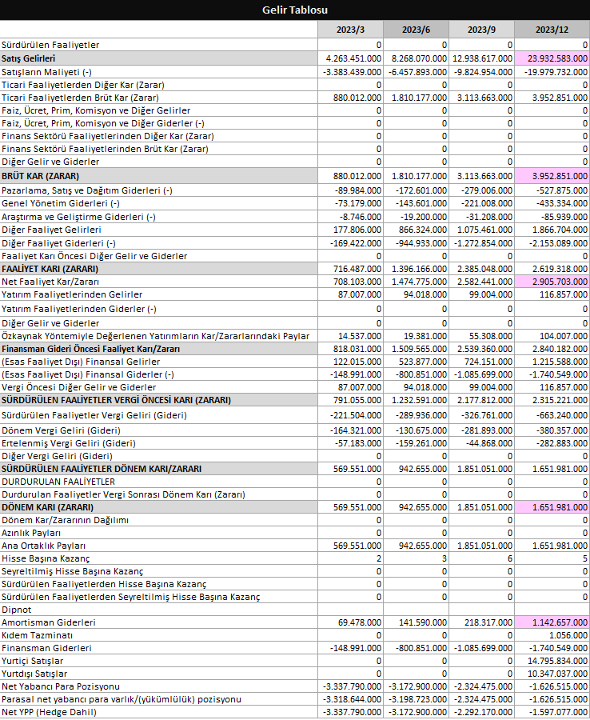Click Özkaynak Yöntemiyle Değerlenen Yatırımların label
The width and height of the screenshot is (590, 720).
pyautogui.click(x=156, y=336)
